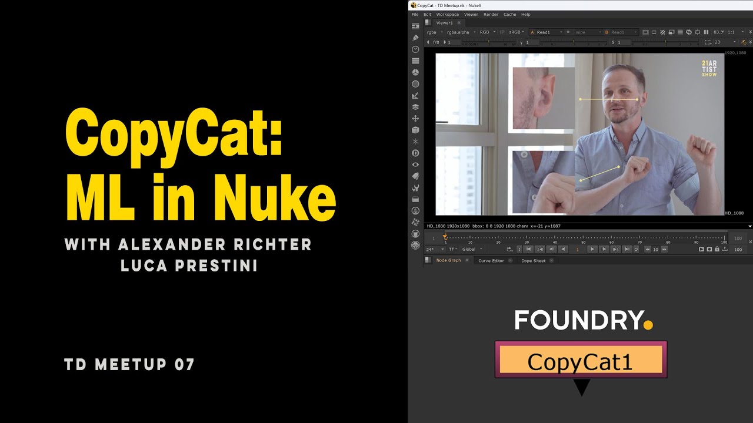
Task: Open the ToolSets wrench icon
Action: click(x=415, y=188)
